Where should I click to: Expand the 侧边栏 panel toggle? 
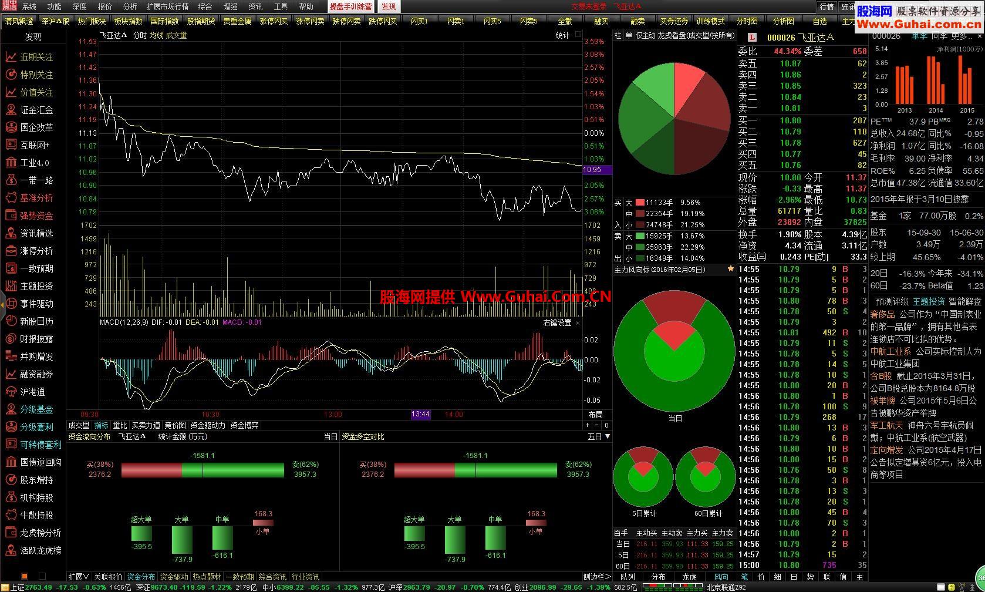597,577
